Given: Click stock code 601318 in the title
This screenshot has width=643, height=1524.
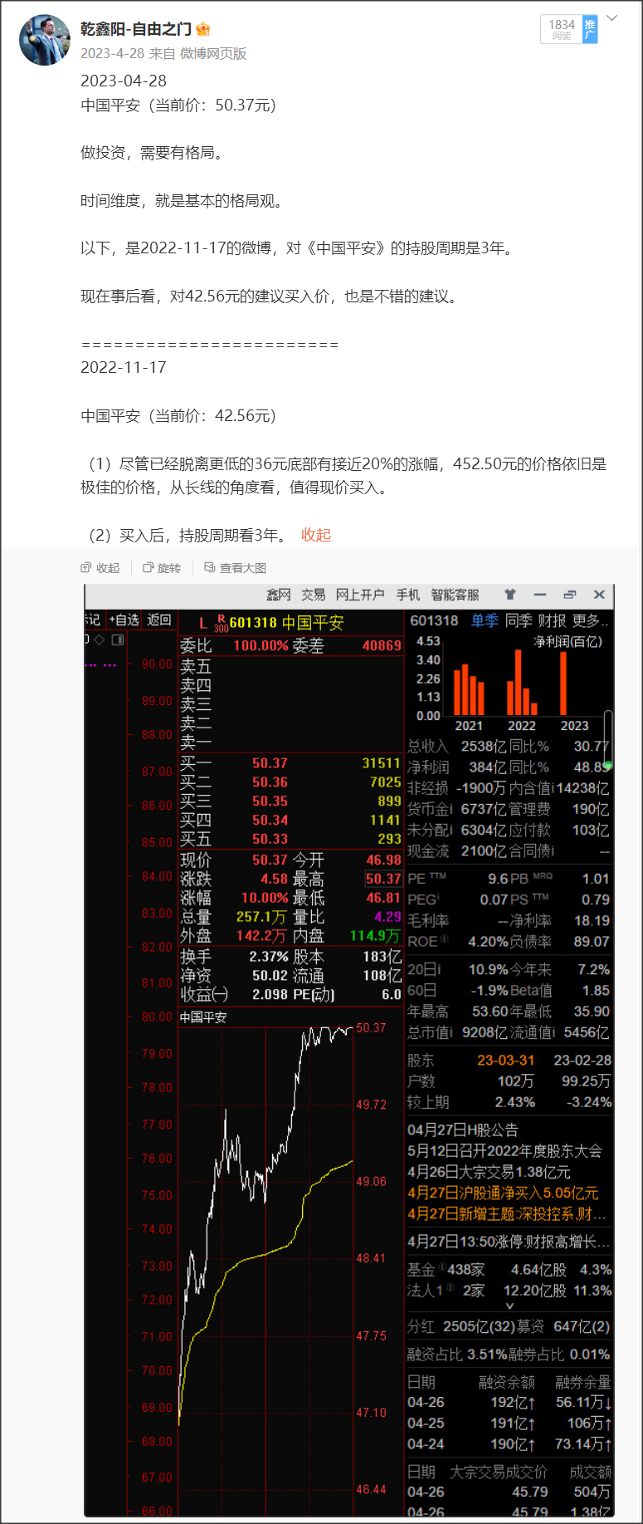Looking at the screenshot, I should [253, 623].
